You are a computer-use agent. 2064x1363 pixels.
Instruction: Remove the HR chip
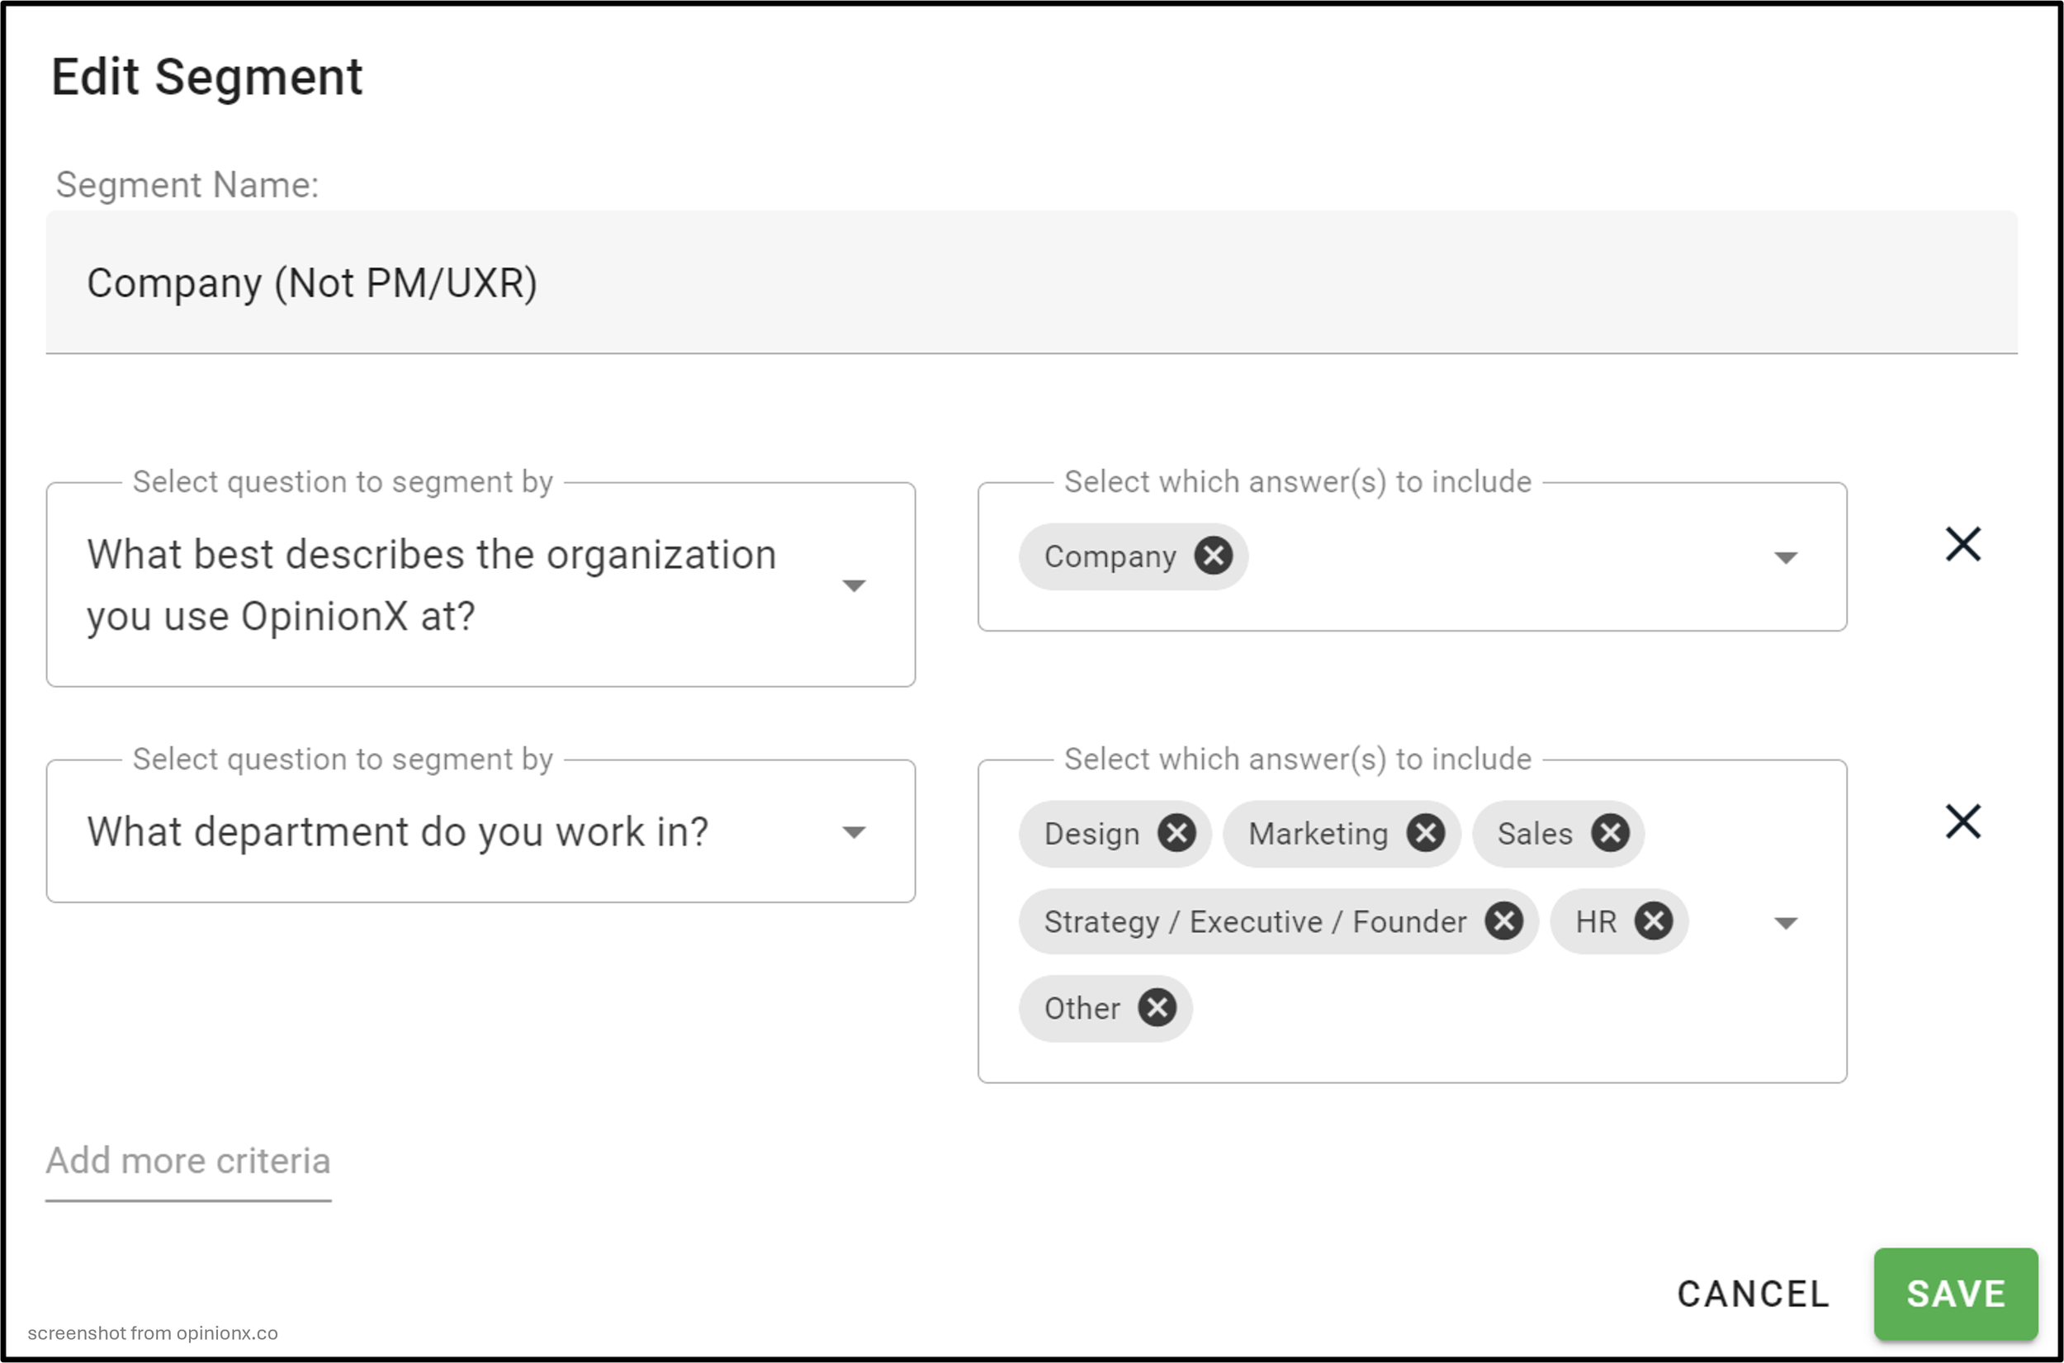pos(1654,920)
